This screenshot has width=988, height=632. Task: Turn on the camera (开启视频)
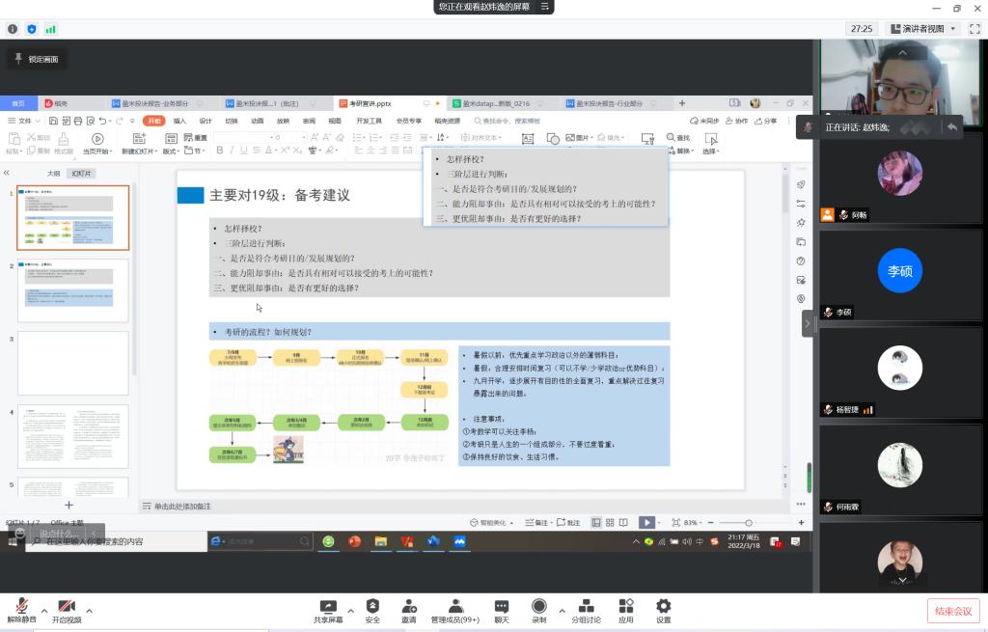pyautogui.click(x=67, y=608)
